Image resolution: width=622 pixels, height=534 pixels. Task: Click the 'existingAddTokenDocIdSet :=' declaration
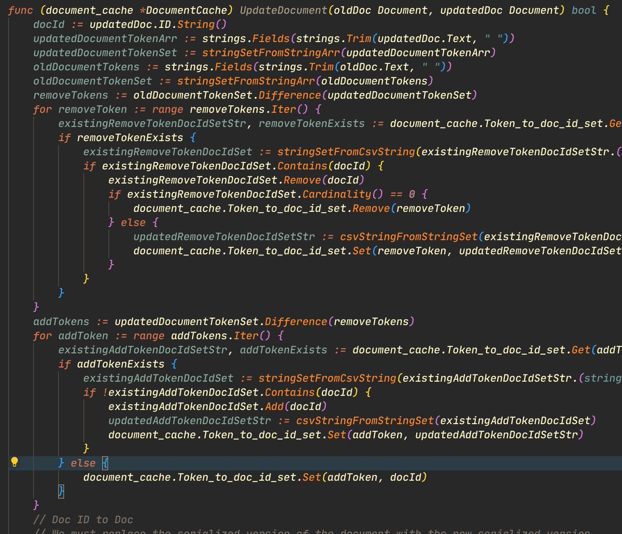(168, 378)
